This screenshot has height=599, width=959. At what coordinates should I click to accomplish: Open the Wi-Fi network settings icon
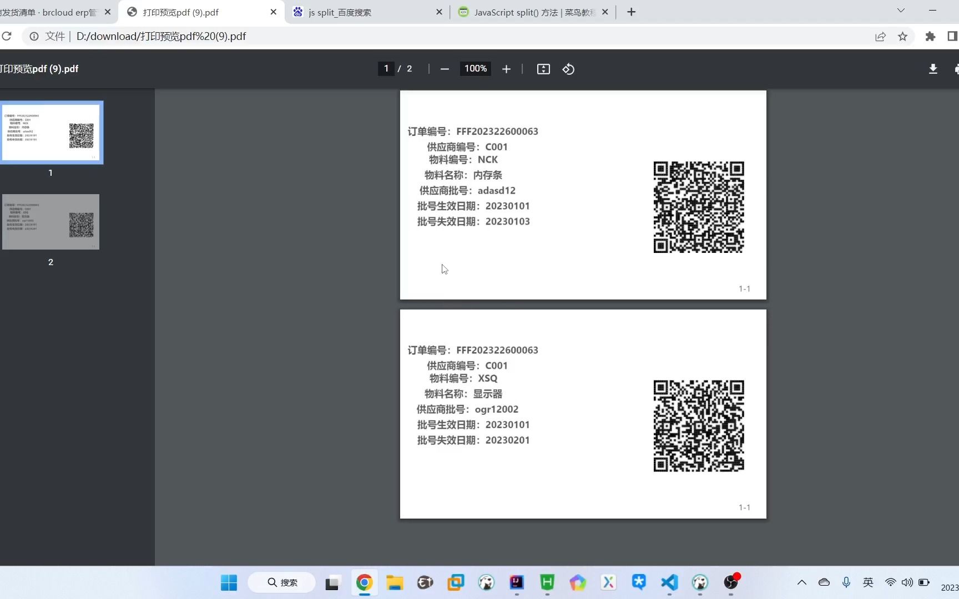point(890,582)
